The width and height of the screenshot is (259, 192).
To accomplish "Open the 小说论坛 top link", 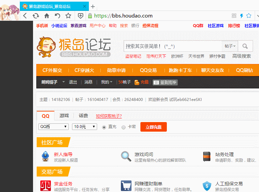I will (59, 26).
